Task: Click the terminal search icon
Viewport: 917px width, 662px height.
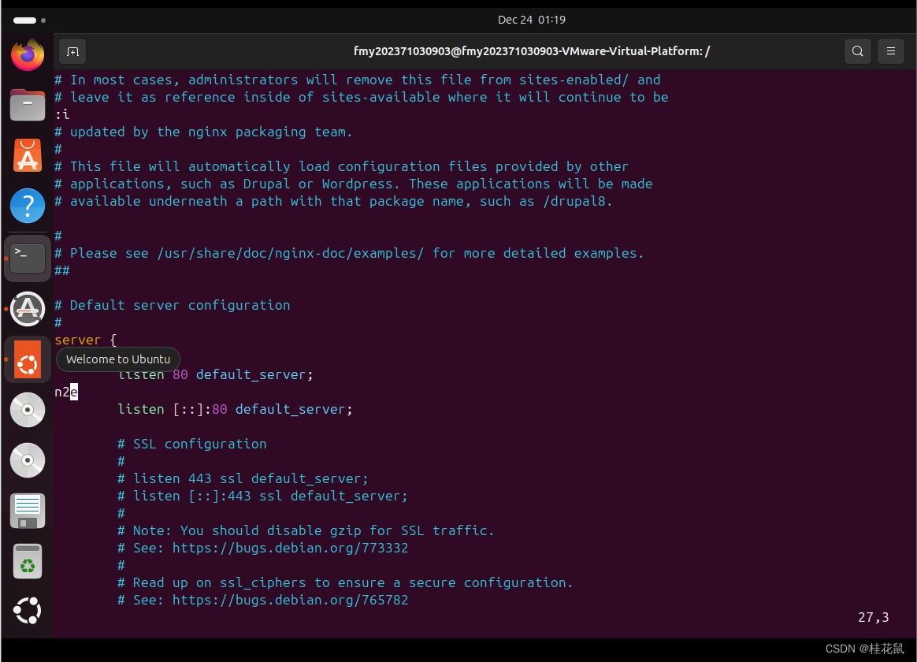Action: click(857, 51)
